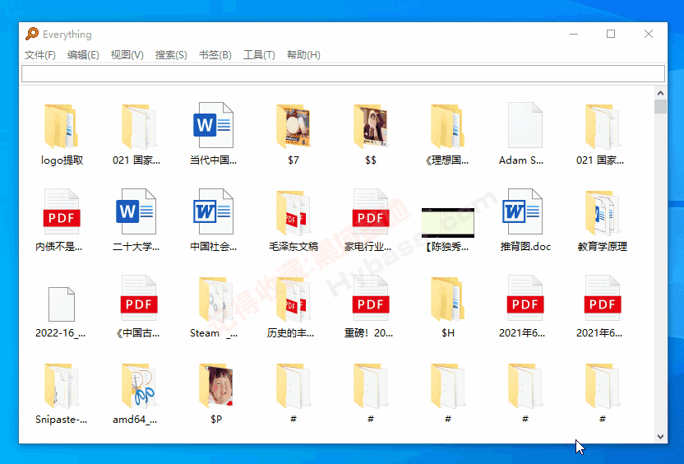Click the vertical scrollbar thumb
This screenshot has width=684, height=464.
(660, 106)
